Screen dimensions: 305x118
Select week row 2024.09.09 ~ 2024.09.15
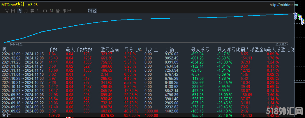[148, 107]
